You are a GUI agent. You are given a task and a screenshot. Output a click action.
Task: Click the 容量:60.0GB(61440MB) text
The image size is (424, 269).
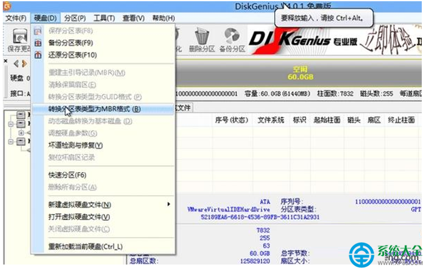click(x=277, y=93)
